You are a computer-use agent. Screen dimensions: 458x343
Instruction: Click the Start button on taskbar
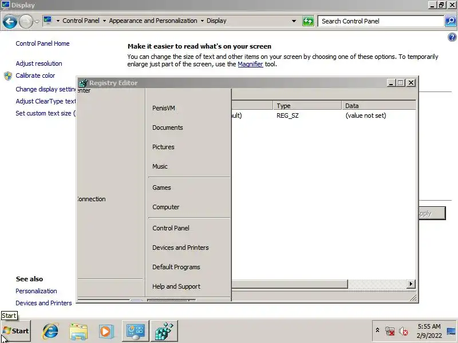click(16, 331)
